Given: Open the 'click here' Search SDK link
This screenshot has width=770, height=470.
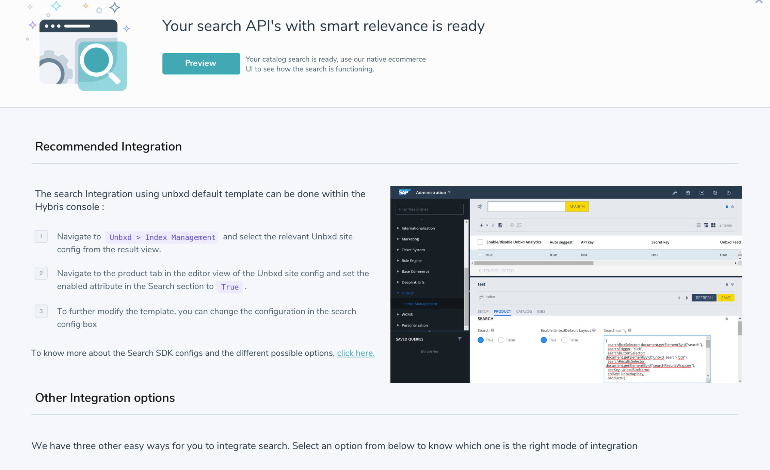Looking at the screenshot, I should [355, 353].
